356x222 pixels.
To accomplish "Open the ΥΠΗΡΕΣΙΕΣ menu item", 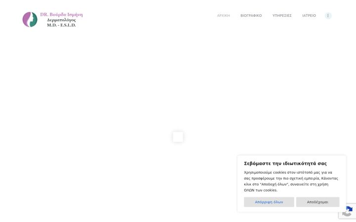I will [x=282, y=16].
